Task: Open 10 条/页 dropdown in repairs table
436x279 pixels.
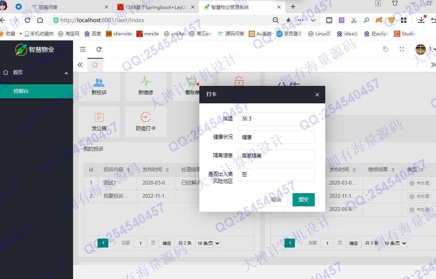Action: pyautogui.click(x=395, y=243)
